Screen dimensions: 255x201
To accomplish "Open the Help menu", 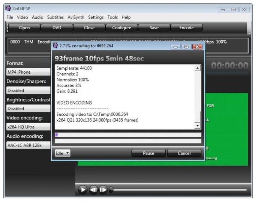I will tap(126, 17).
